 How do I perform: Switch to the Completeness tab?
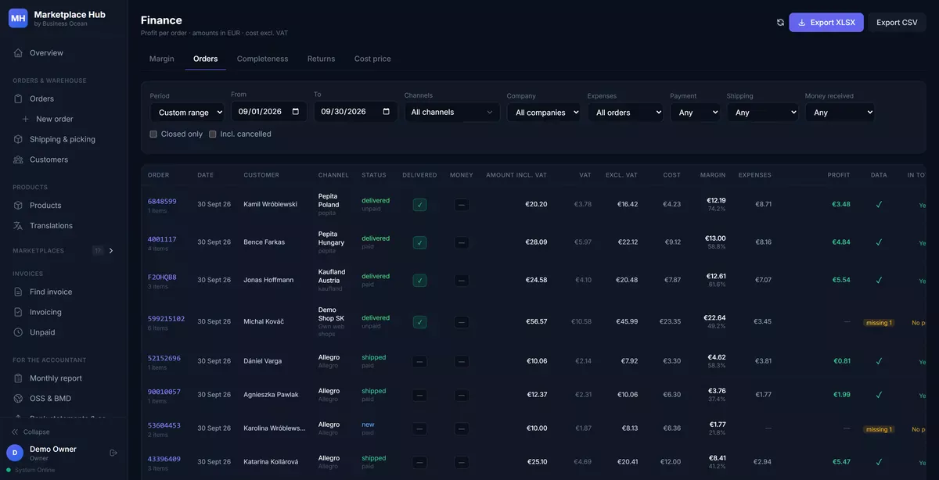263,59
